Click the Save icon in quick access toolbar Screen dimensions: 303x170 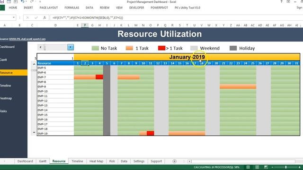point(2,2)
